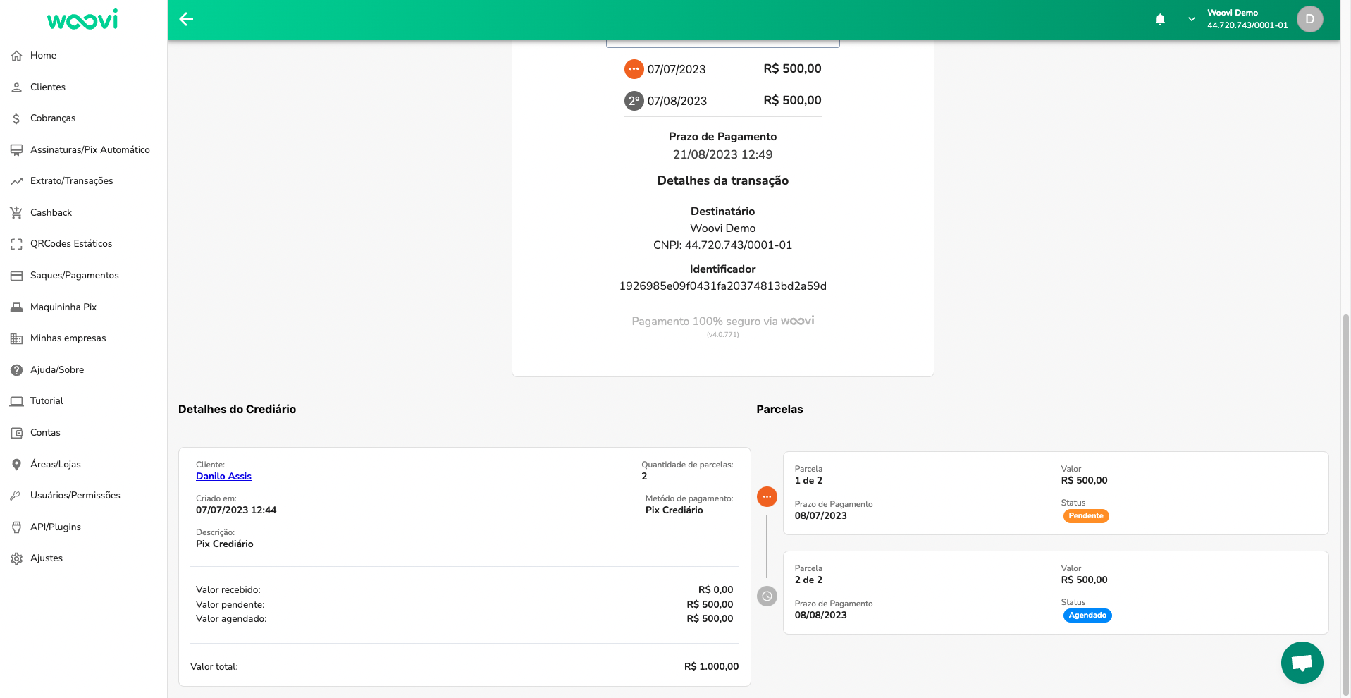This screenshot has height=698, width=1351.
Task: Navigate to Cobranças
Action: click(x=52, y=118)
